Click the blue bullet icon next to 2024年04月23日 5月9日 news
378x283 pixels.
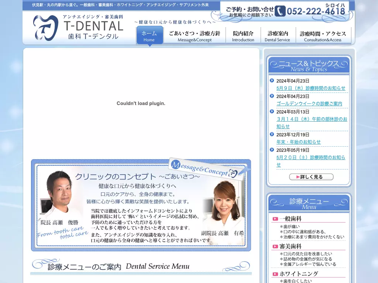(272, 80)
